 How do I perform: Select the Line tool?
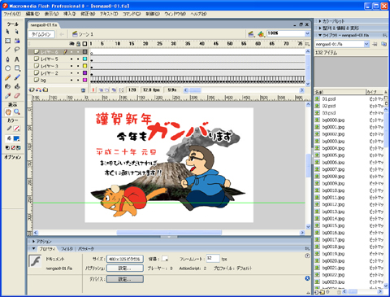point(7,50)
